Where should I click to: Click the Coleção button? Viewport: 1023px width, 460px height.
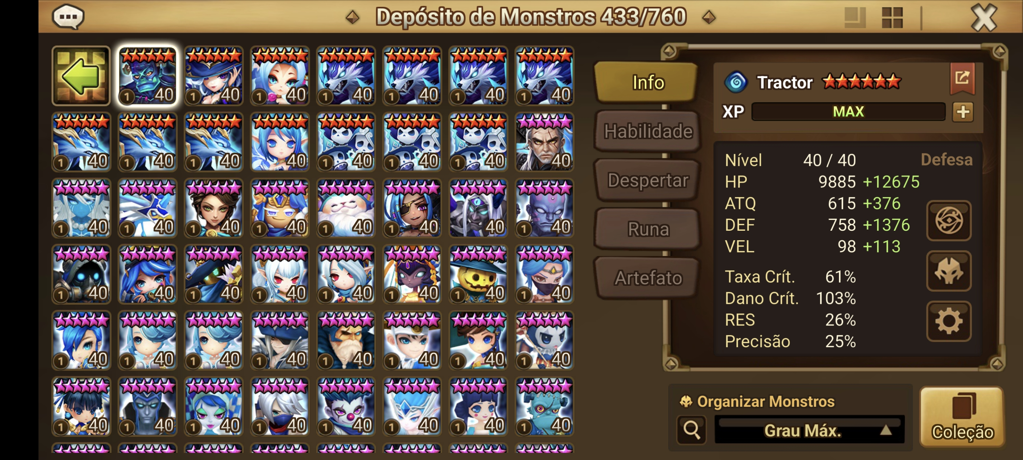(962, 416)
